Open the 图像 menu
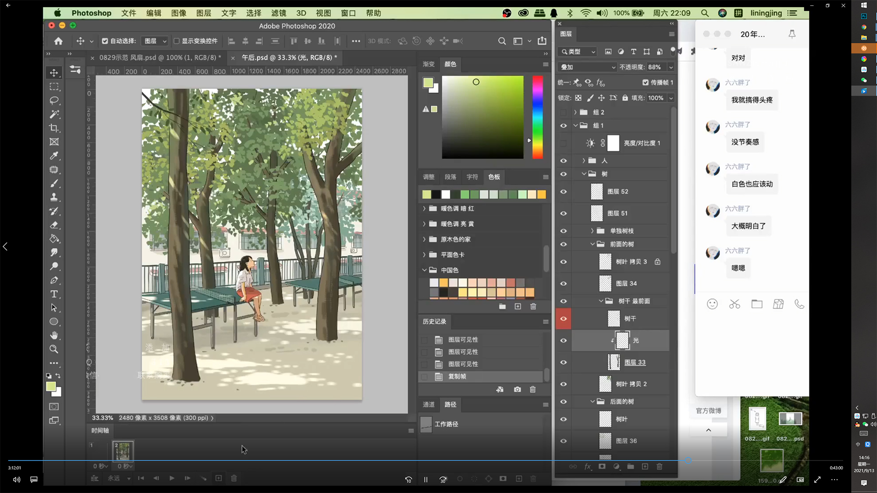Screen dimensions: 877x493 pos(179,13)
